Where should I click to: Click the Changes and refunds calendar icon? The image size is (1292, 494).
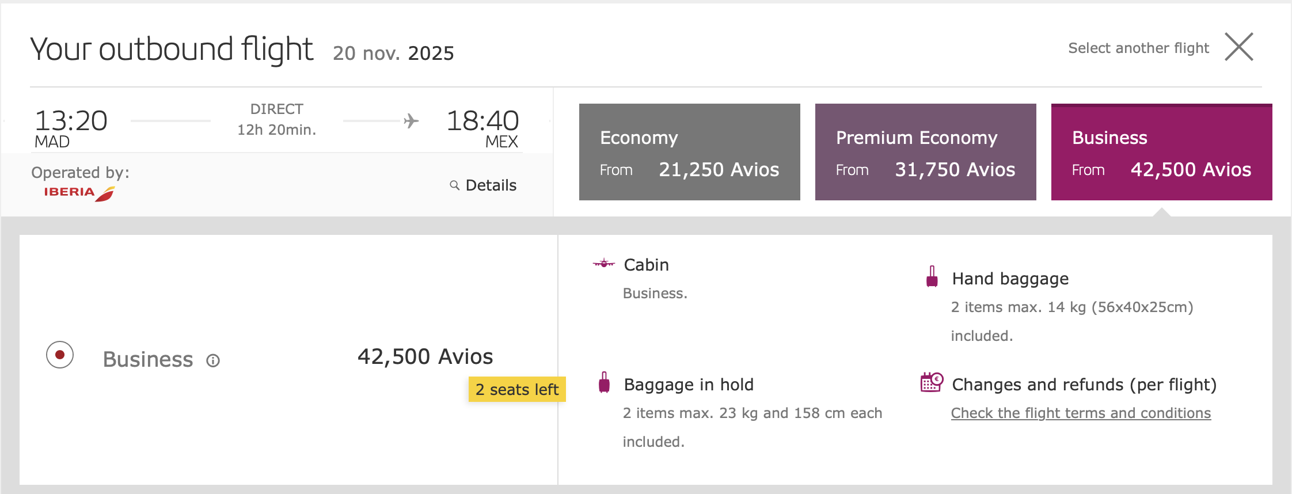(x=931, y=382)
